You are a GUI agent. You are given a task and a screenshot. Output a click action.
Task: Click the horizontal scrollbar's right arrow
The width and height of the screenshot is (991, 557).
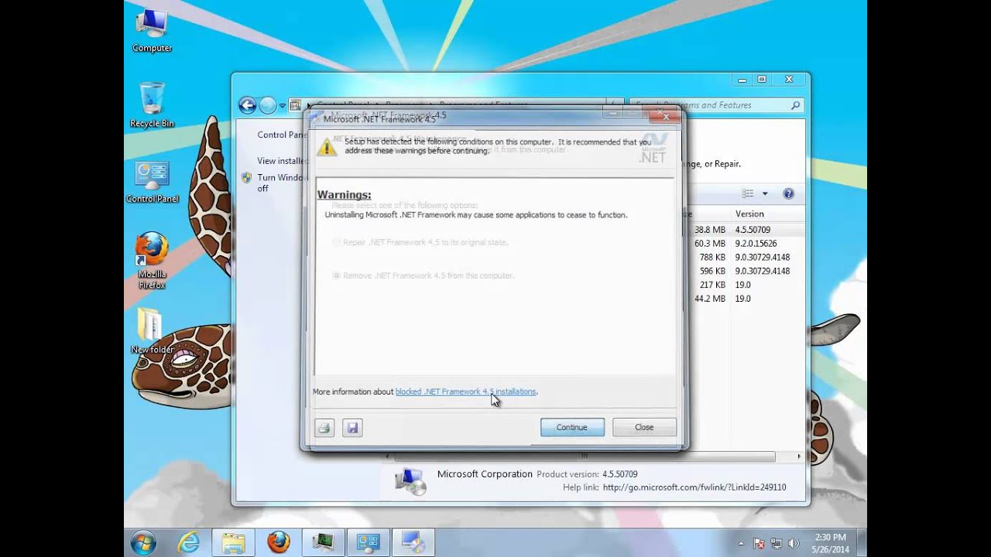pyautogui.click(x=798, y=457)
